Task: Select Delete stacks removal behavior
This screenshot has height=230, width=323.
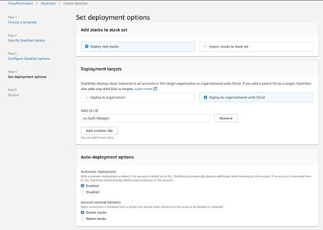Action: click(x=83, y=212)
